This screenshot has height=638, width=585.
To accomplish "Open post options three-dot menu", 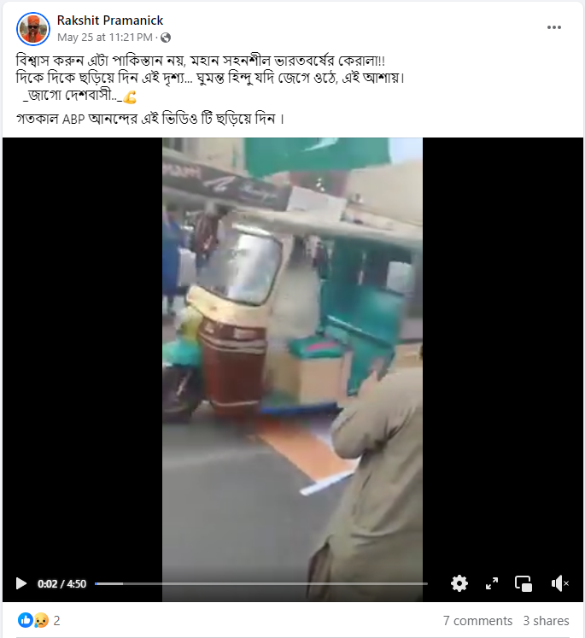I will tap(554, 27).
